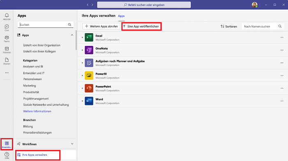Select Produktivität category
The width and height of the screenshot is (288, 161).
point(31,92)
